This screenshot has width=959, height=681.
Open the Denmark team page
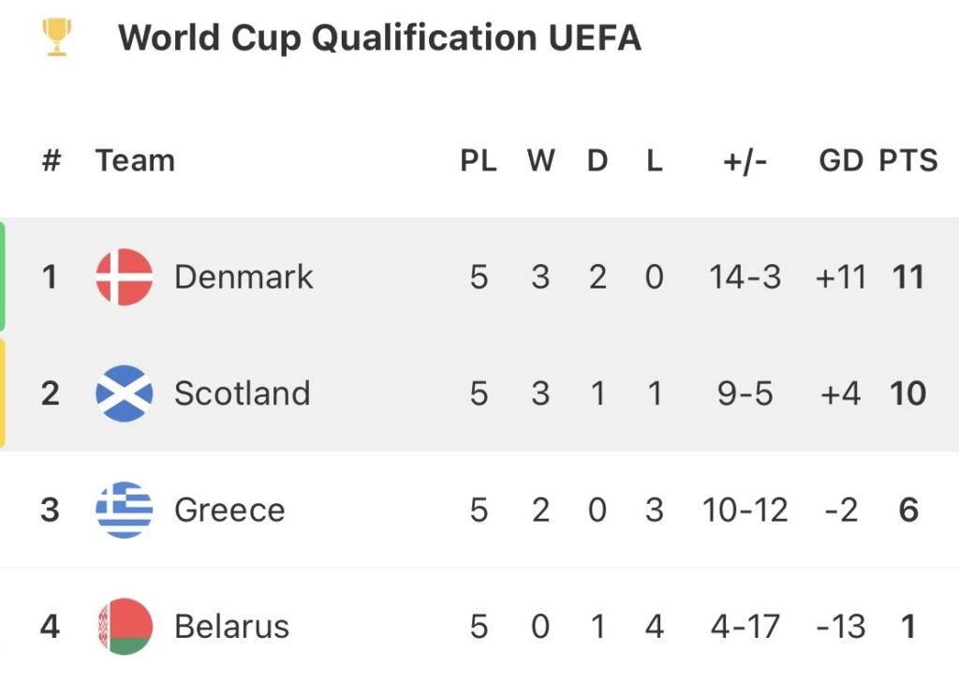243,277
